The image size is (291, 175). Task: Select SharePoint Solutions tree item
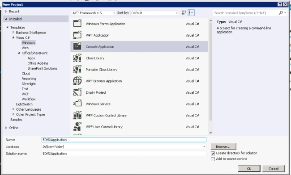coord(43,68)
